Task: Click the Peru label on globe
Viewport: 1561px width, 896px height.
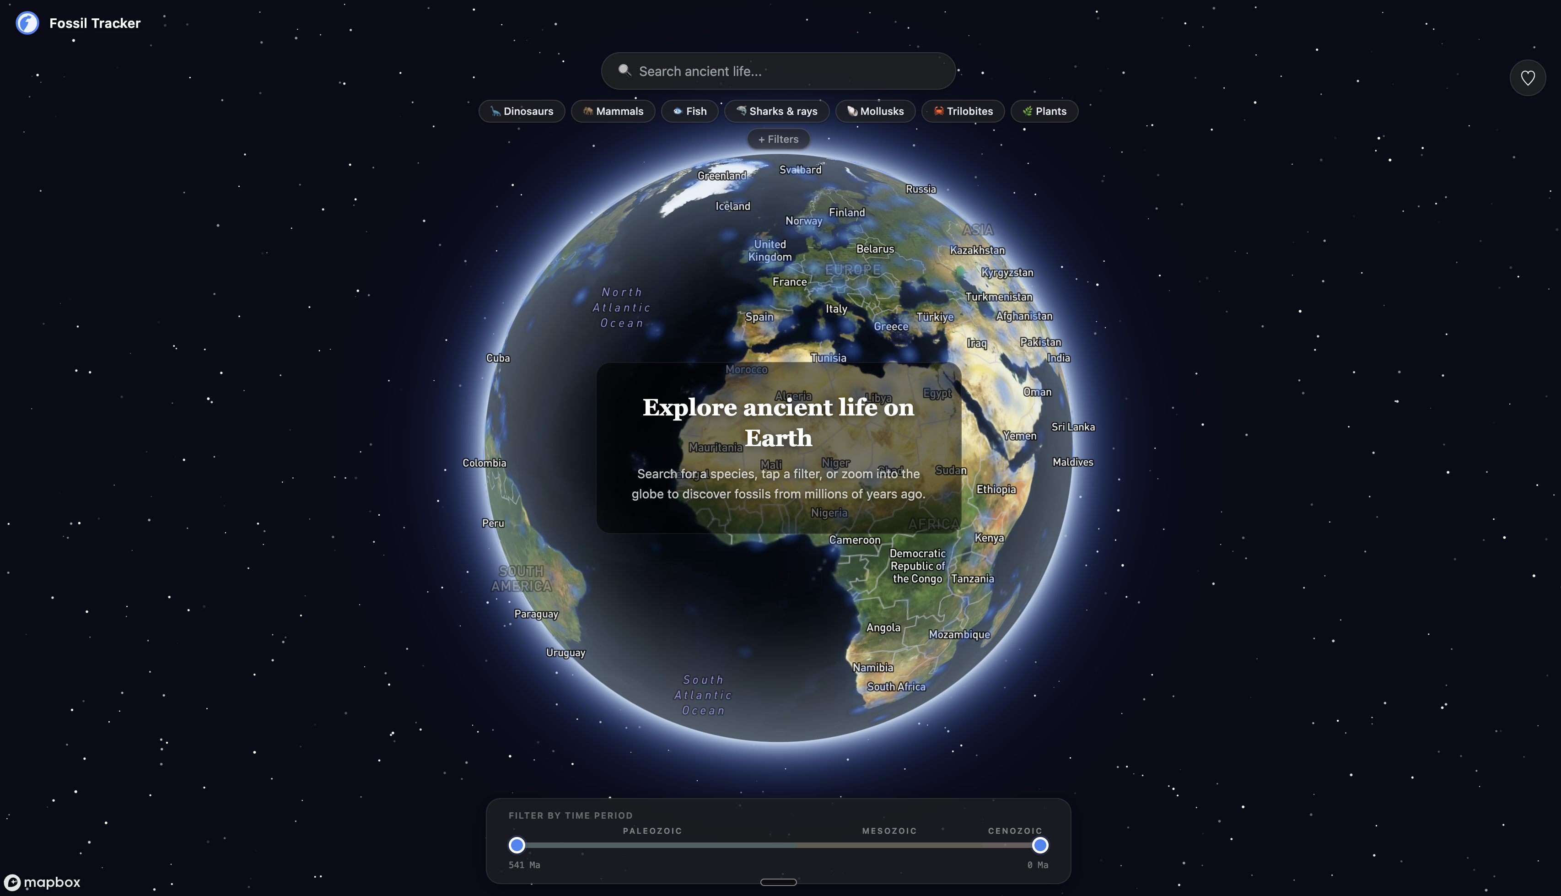Action: [x=493, y=523]
